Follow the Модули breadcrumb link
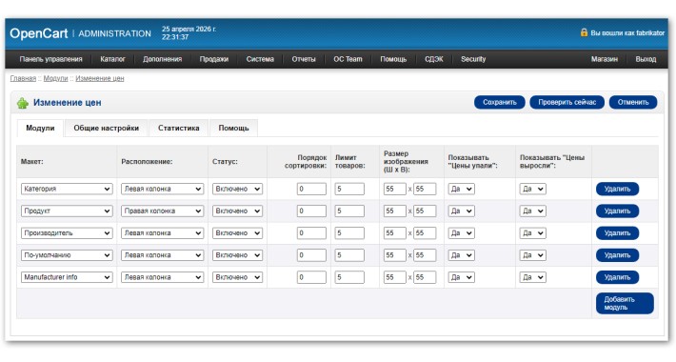This screenshot has height=362, width=676. [55, 78]
